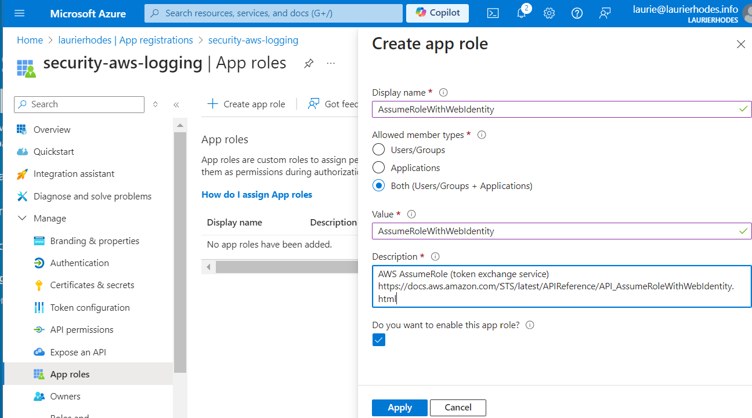Viewport: 752px width, 418px height.
Task: Click the Apply button
Action: click(x=400, y=408)
